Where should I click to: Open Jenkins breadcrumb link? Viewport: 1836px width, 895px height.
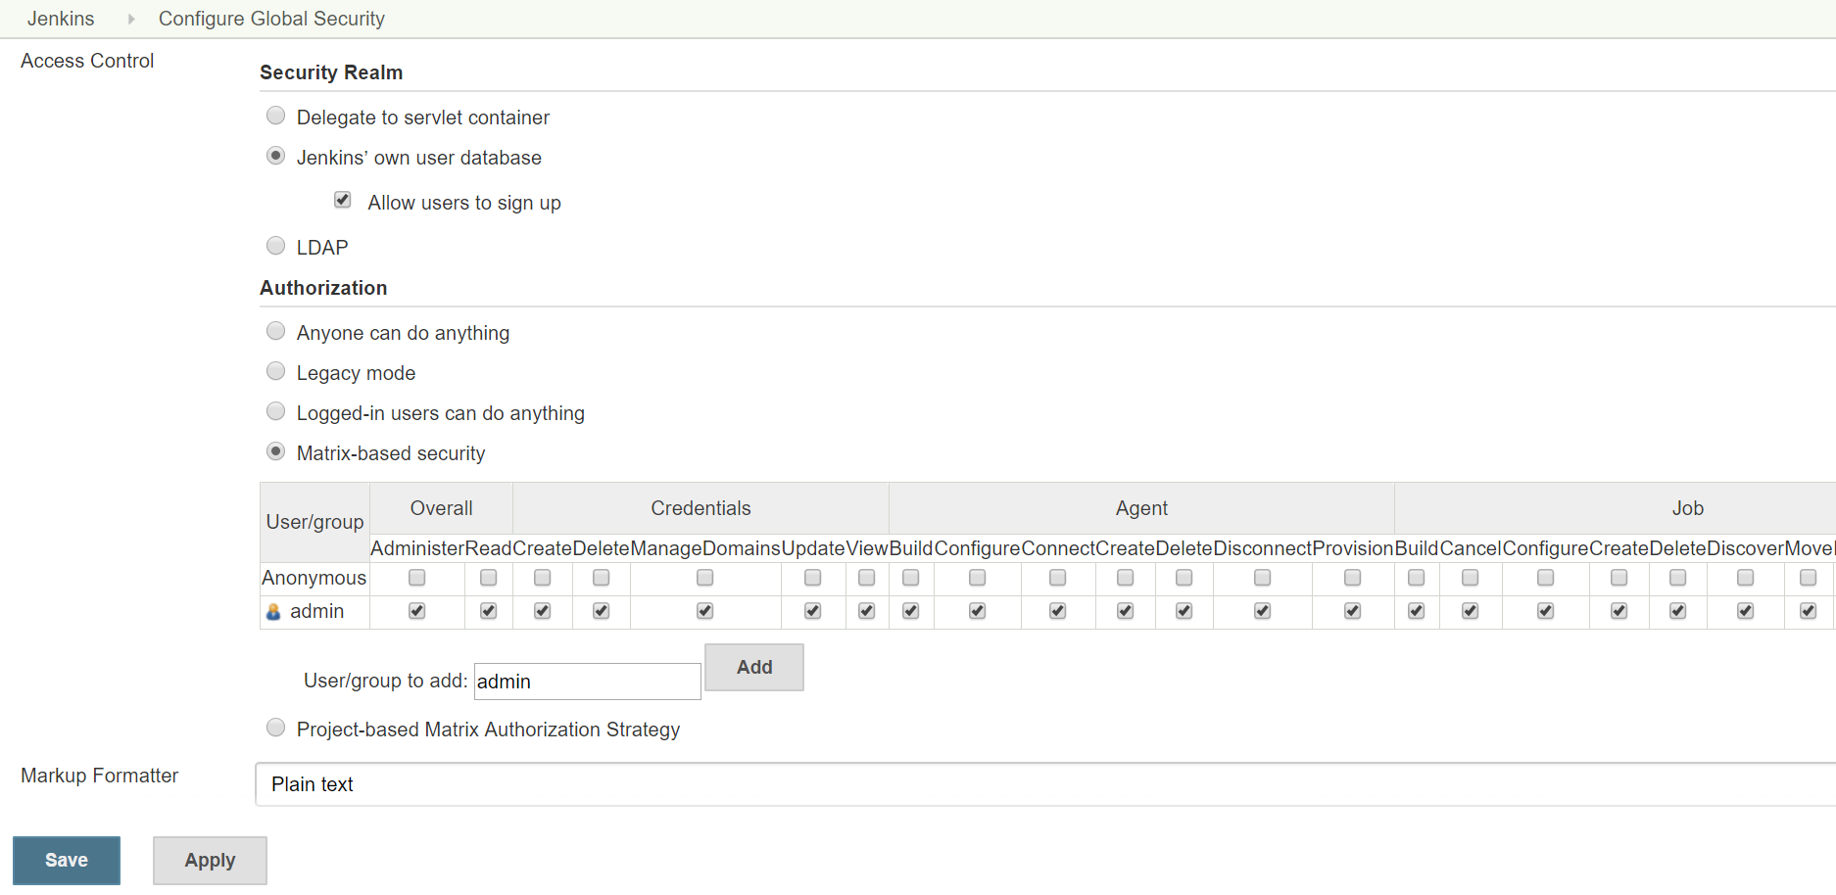[61, 19]
